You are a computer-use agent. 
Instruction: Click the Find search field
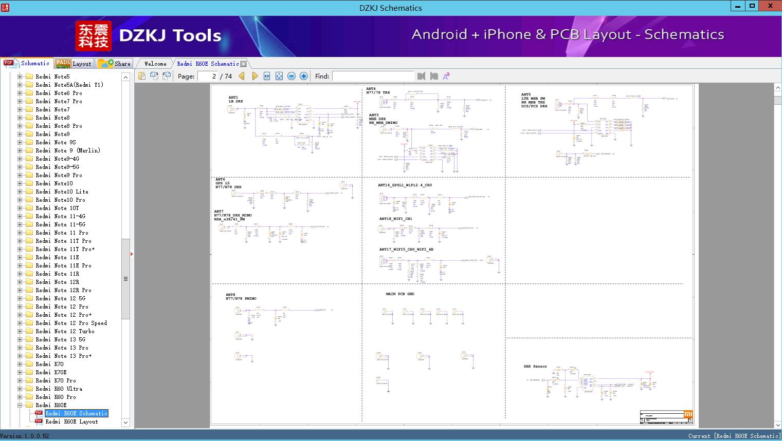coord(373,76)
